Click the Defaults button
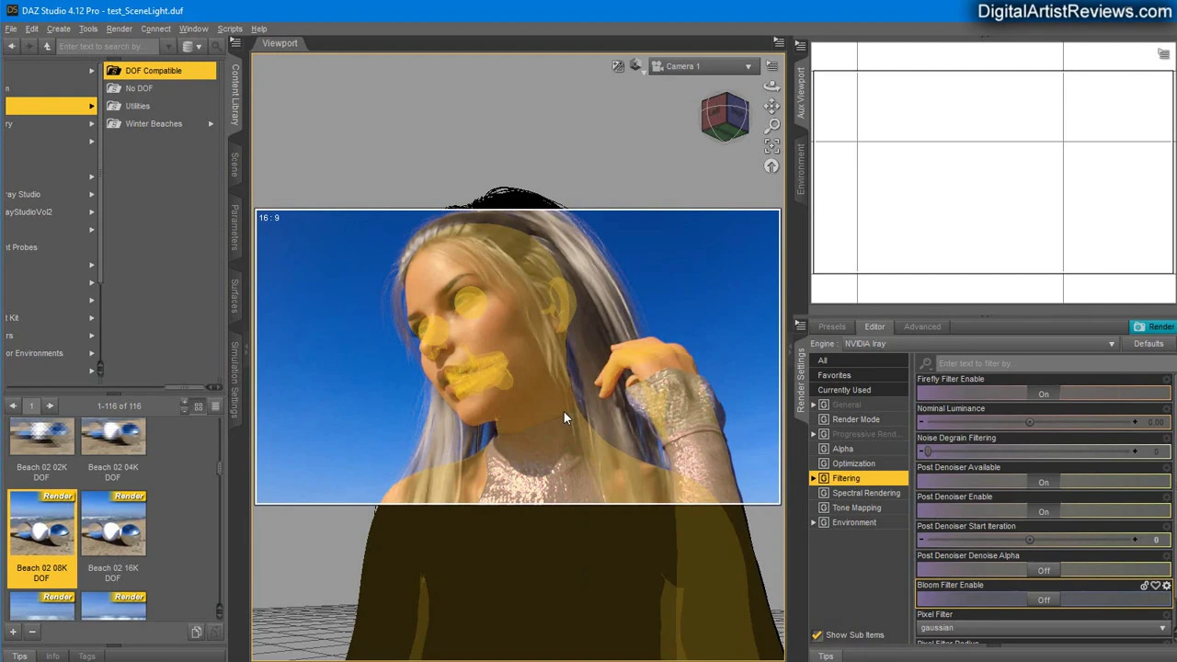Screen dimensions: 1177x662 [1148, 344]
